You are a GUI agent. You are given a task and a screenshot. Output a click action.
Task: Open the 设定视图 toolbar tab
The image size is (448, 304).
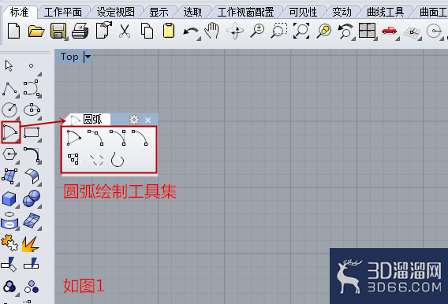tap(115, 13)
